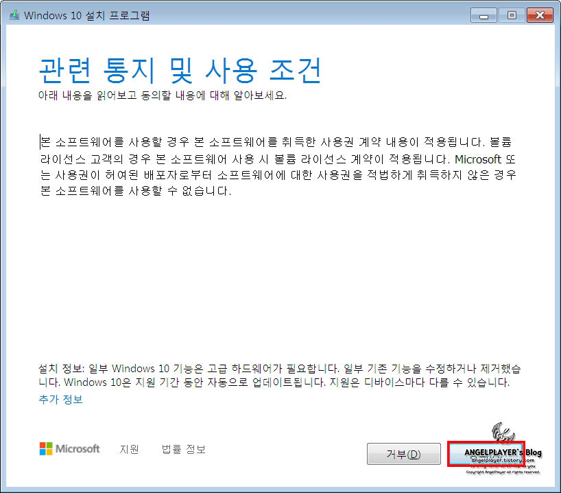This screenshot has height=493, width=561.
Task: Click the subtitle 아래 내용을 읽어보고 동의할 내용에 대해 알아보세요
Action: tap(163, 95)
